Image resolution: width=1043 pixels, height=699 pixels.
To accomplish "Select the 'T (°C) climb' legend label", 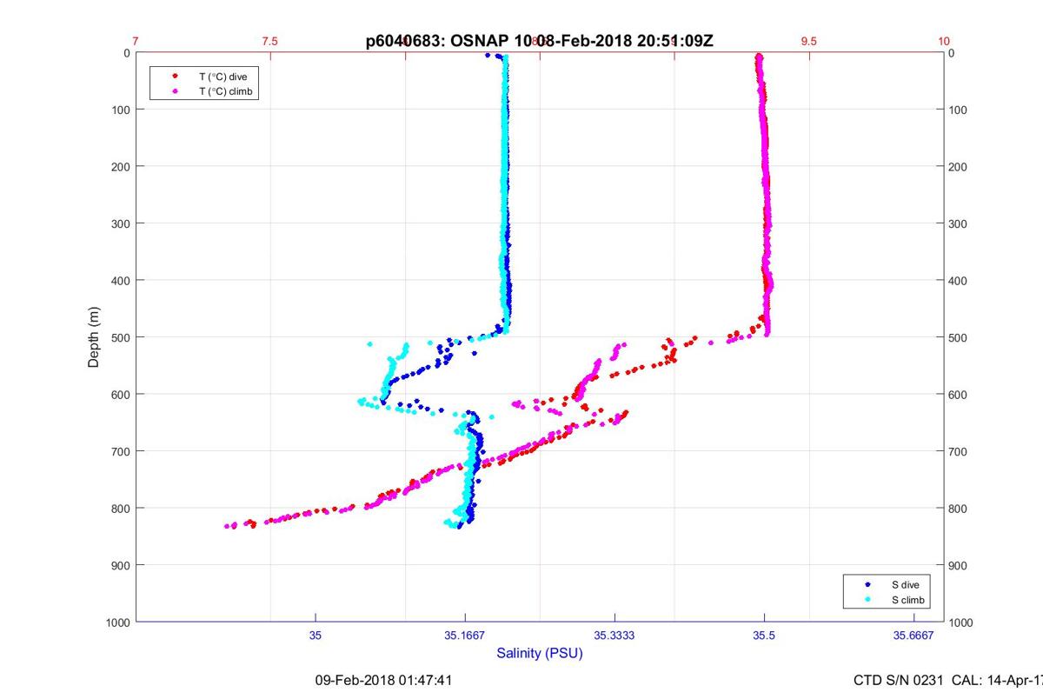I will 226,91.
